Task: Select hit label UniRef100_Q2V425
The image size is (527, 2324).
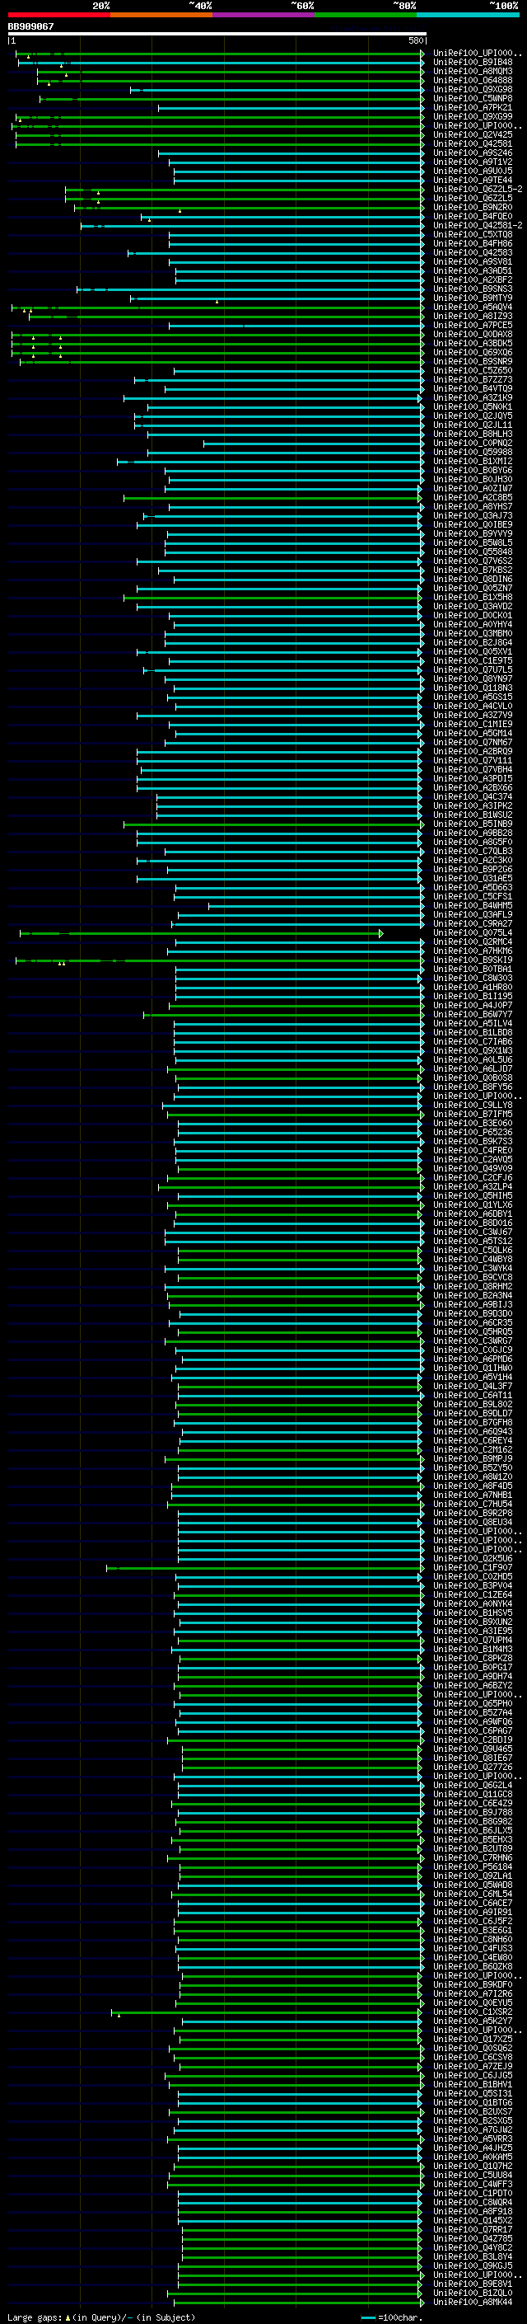Action: [x=472, y=135]
